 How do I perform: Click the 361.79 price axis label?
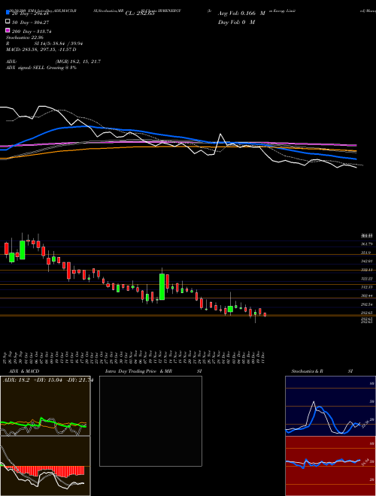[366, 244]
